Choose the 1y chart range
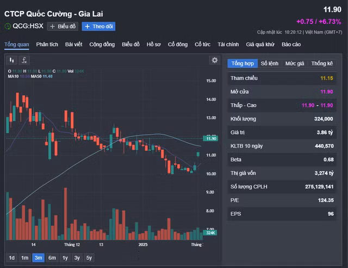The width and height of the screenshot is (348, 268). 65,258
